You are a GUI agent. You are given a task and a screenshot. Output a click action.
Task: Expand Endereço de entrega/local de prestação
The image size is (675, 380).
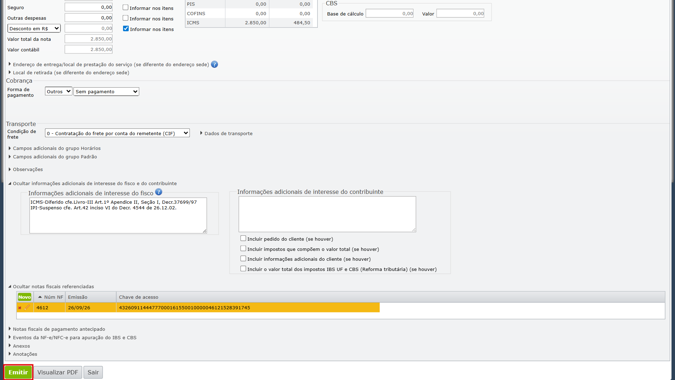click(x=109, y=64)
